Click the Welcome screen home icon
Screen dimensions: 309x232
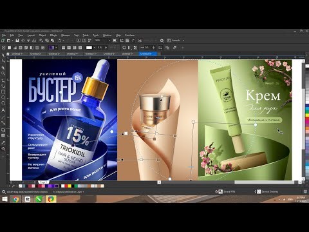[8, 53]
